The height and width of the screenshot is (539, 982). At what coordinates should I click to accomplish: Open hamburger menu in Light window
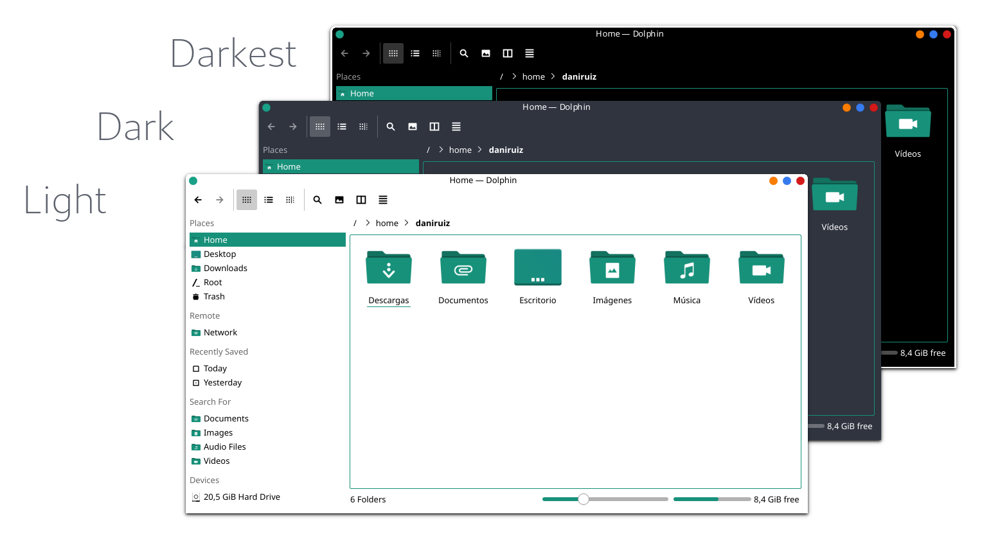pyautogui.click(x=383, y=200)
